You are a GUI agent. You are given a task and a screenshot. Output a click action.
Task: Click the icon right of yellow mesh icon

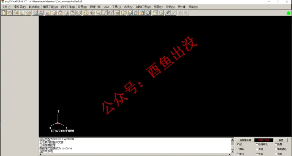pos(161,13)
